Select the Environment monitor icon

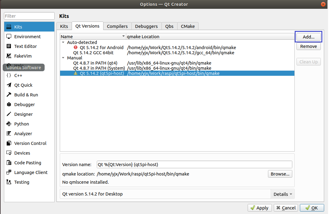click(9, 36)
